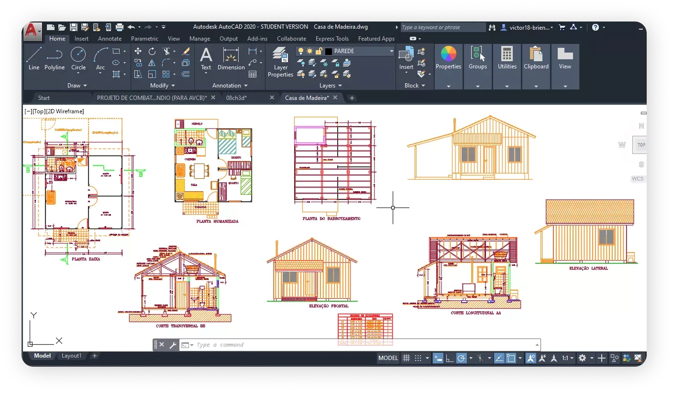Click the Move tool in Modify panel
Viewport: 673px width, 393px height.
tap(138, 51)
